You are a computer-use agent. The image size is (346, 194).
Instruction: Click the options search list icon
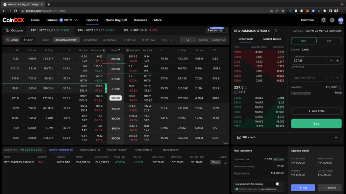click(x=6, y=30)
